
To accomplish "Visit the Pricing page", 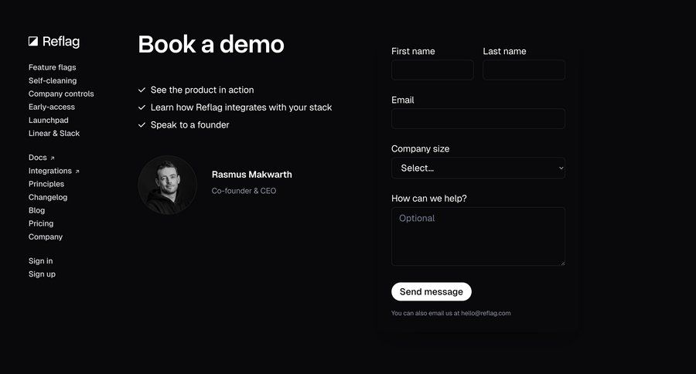I will pos(41,223).
